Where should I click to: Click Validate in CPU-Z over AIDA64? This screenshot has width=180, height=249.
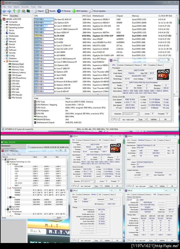(x=154, y=120)
